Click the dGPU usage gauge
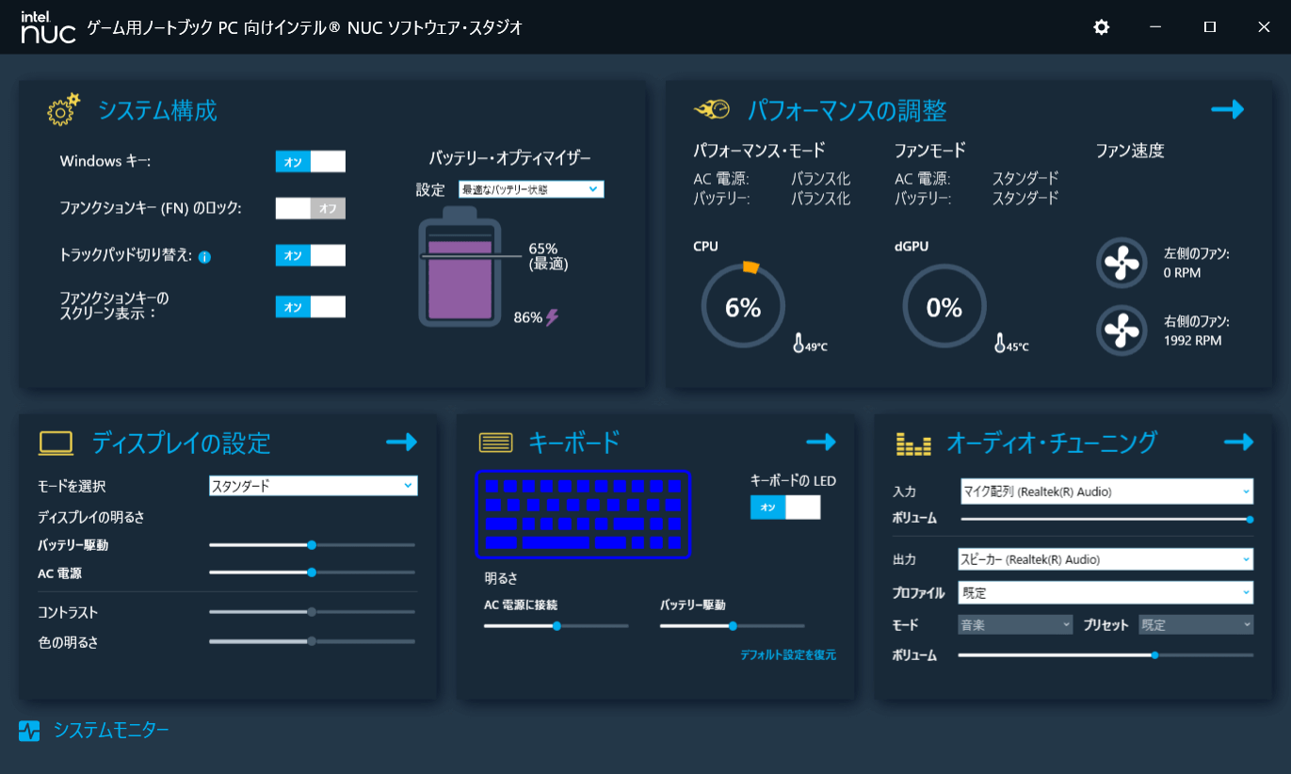 tap(944, 307)
